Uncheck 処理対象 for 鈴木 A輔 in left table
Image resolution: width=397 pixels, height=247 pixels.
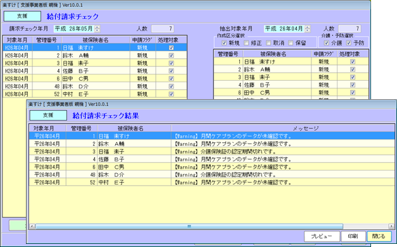coord(172,56)
